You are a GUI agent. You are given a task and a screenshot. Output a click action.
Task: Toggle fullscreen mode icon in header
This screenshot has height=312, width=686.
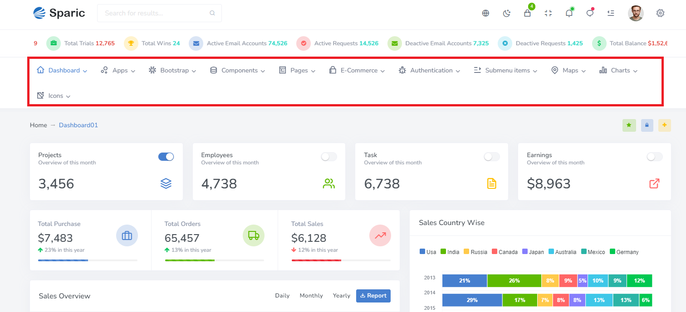[548, 13]
